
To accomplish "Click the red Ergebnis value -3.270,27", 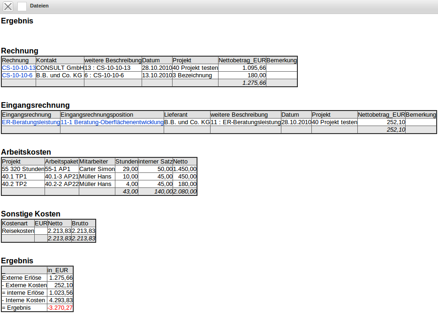I will point(60,308).
